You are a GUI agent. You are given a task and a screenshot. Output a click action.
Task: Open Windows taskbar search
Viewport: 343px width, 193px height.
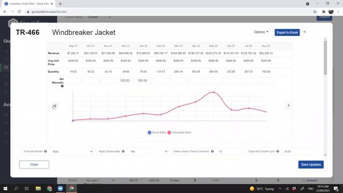pyautogui.click(x=16, y=188)
